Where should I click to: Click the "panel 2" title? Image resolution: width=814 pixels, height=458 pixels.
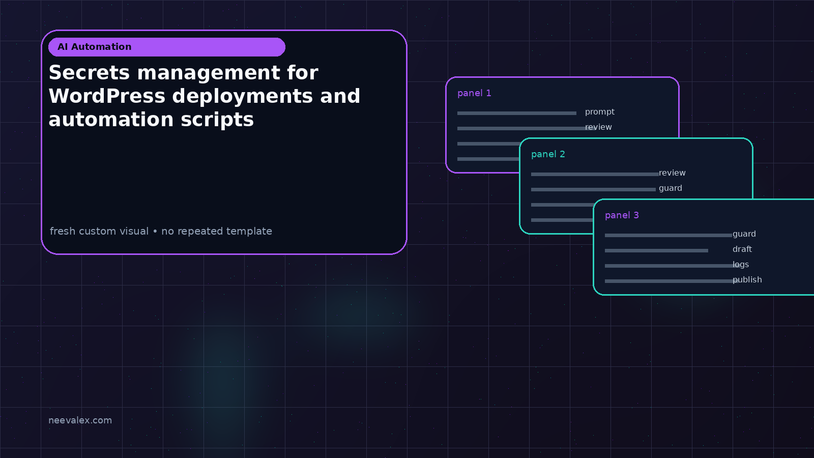[548, 154]
